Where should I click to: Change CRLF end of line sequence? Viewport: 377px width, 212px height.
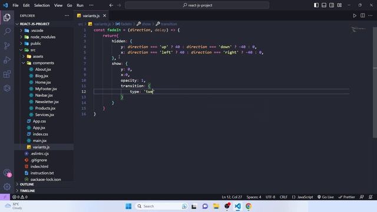(x=283, y=197)
